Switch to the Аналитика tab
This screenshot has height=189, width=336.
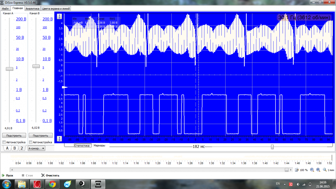[x=33, y=9]
